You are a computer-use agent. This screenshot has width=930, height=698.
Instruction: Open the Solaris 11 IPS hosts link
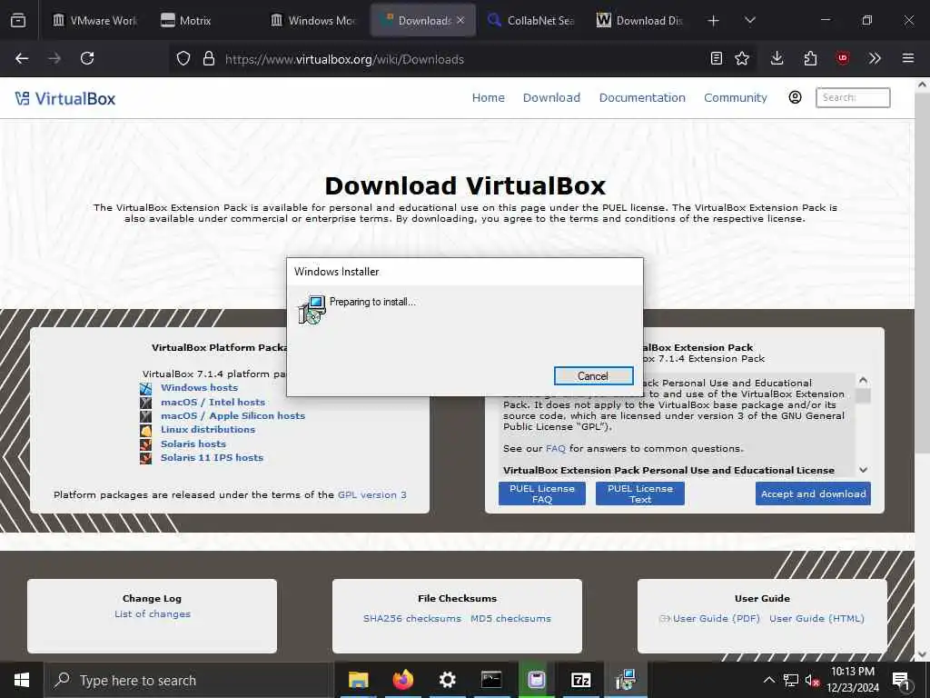(212, 458)
